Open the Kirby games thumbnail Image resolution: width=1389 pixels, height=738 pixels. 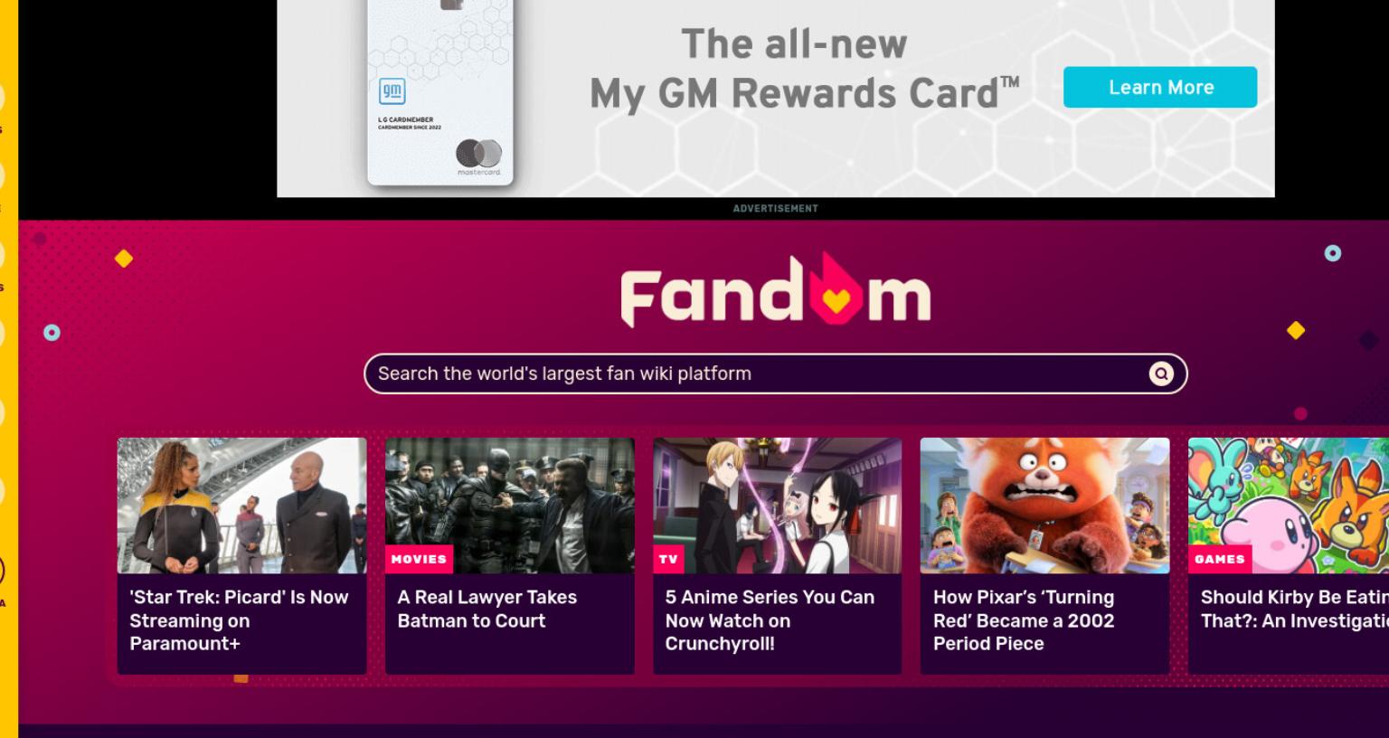point(1289,506)
